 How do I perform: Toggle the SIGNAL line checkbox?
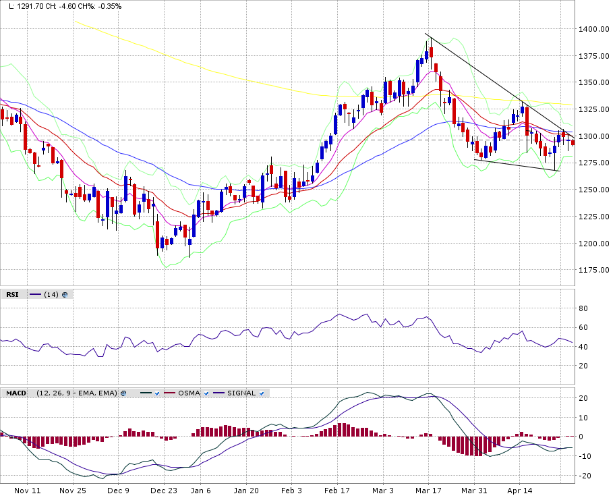pyautogui.click(x=261, y=393)
